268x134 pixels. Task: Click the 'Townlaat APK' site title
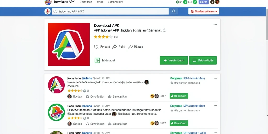tap(64, 2)
